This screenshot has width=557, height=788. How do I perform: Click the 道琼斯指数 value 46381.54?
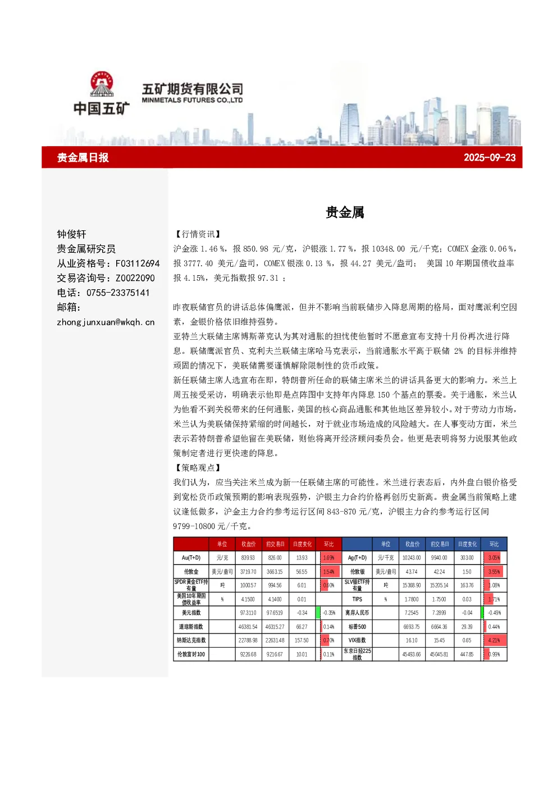tap(248, 627)
